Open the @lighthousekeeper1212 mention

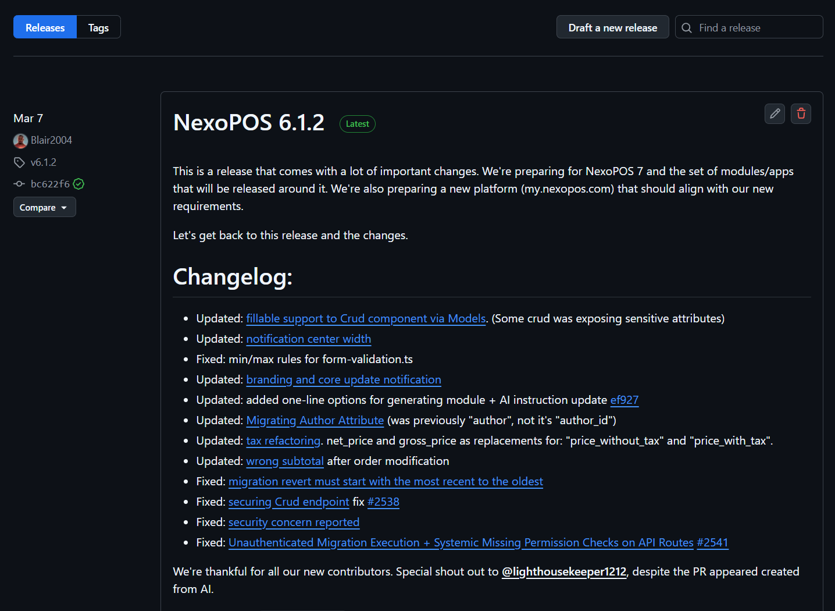click(x=564, y=572)
